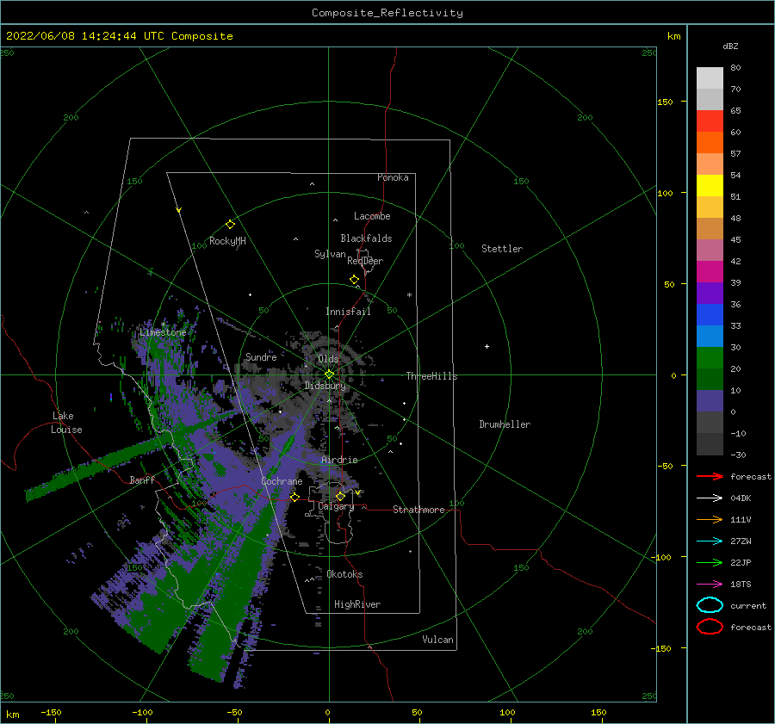The height and width of the screenshot is (724, 775).
Task: Click the Airdrie label
Action: pyautogui.click(x=339, y=460)
